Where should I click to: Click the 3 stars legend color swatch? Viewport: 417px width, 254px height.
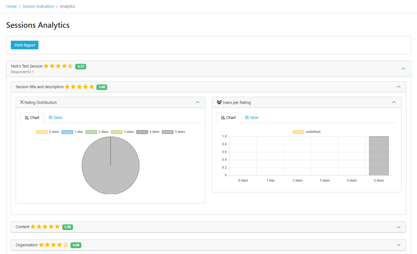(117, 132)
